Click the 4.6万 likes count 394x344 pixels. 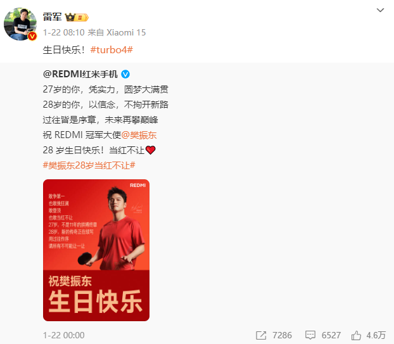coord(376,335)
